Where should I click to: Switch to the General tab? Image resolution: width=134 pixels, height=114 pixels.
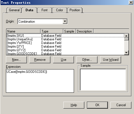[14, 10]
